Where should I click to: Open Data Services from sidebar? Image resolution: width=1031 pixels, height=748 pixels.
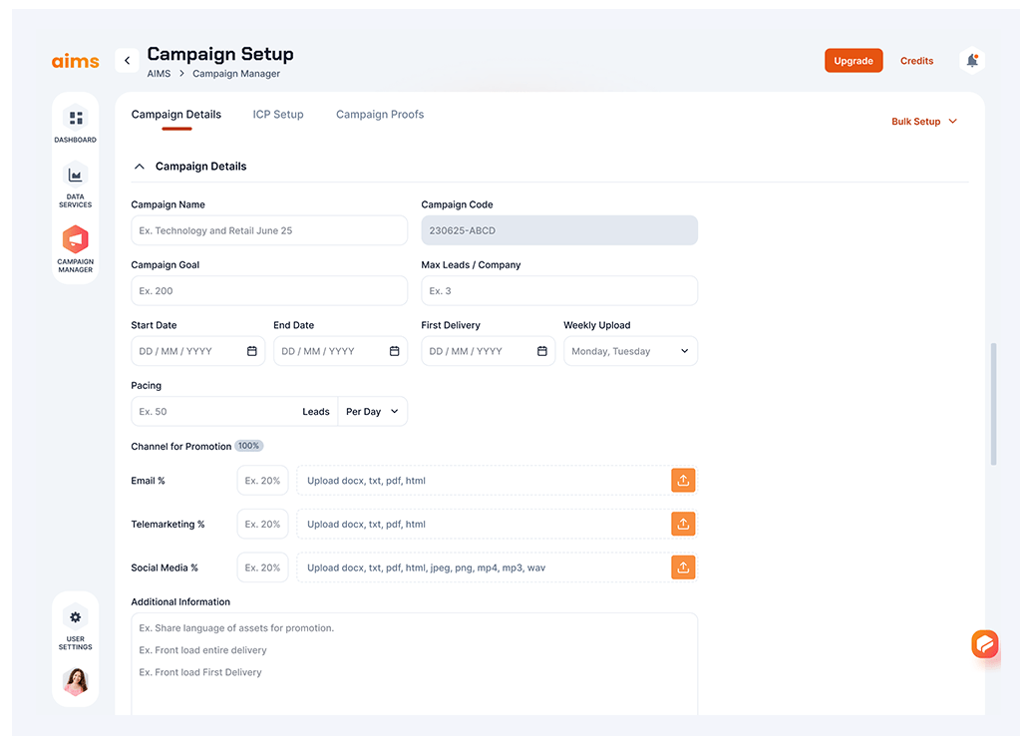75,176
